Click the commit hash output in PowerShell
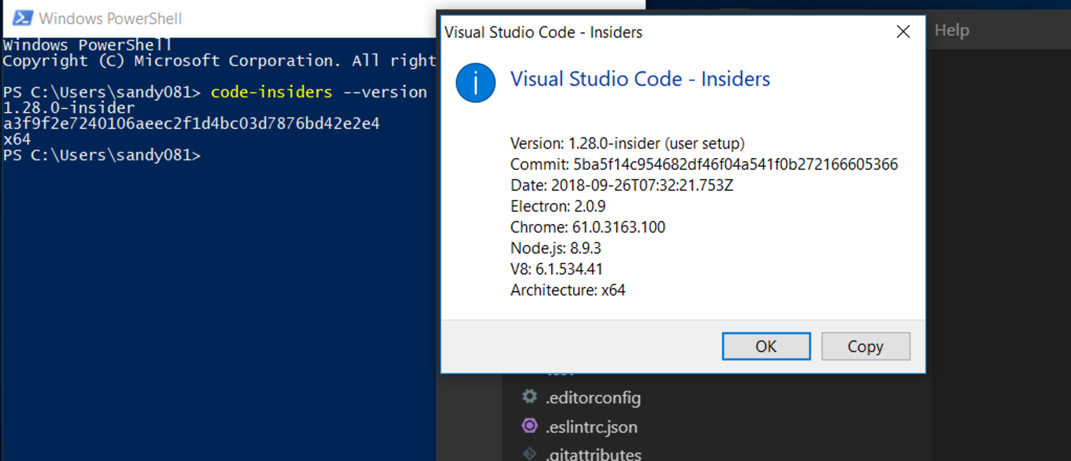 click(x=191, y=124)
